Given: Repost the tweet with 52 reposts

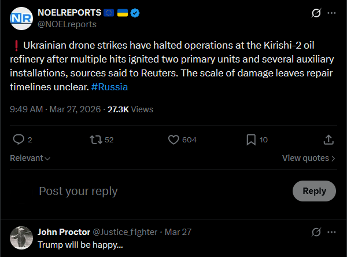Looking at the screenshot, I should pos(94,139).
